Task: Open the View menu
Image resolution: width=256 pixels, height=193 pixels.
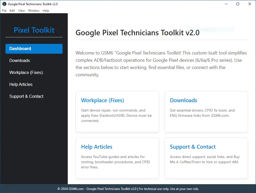Action: pos(21,11)
